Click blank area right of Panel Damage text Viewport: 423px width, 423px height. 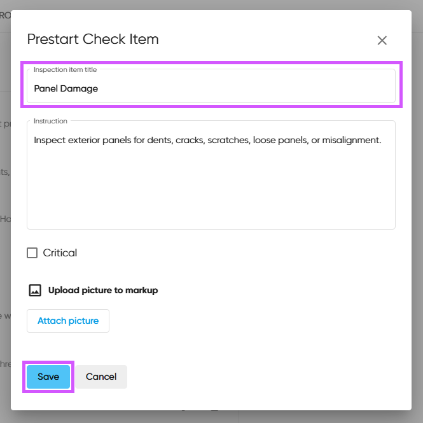254,88
